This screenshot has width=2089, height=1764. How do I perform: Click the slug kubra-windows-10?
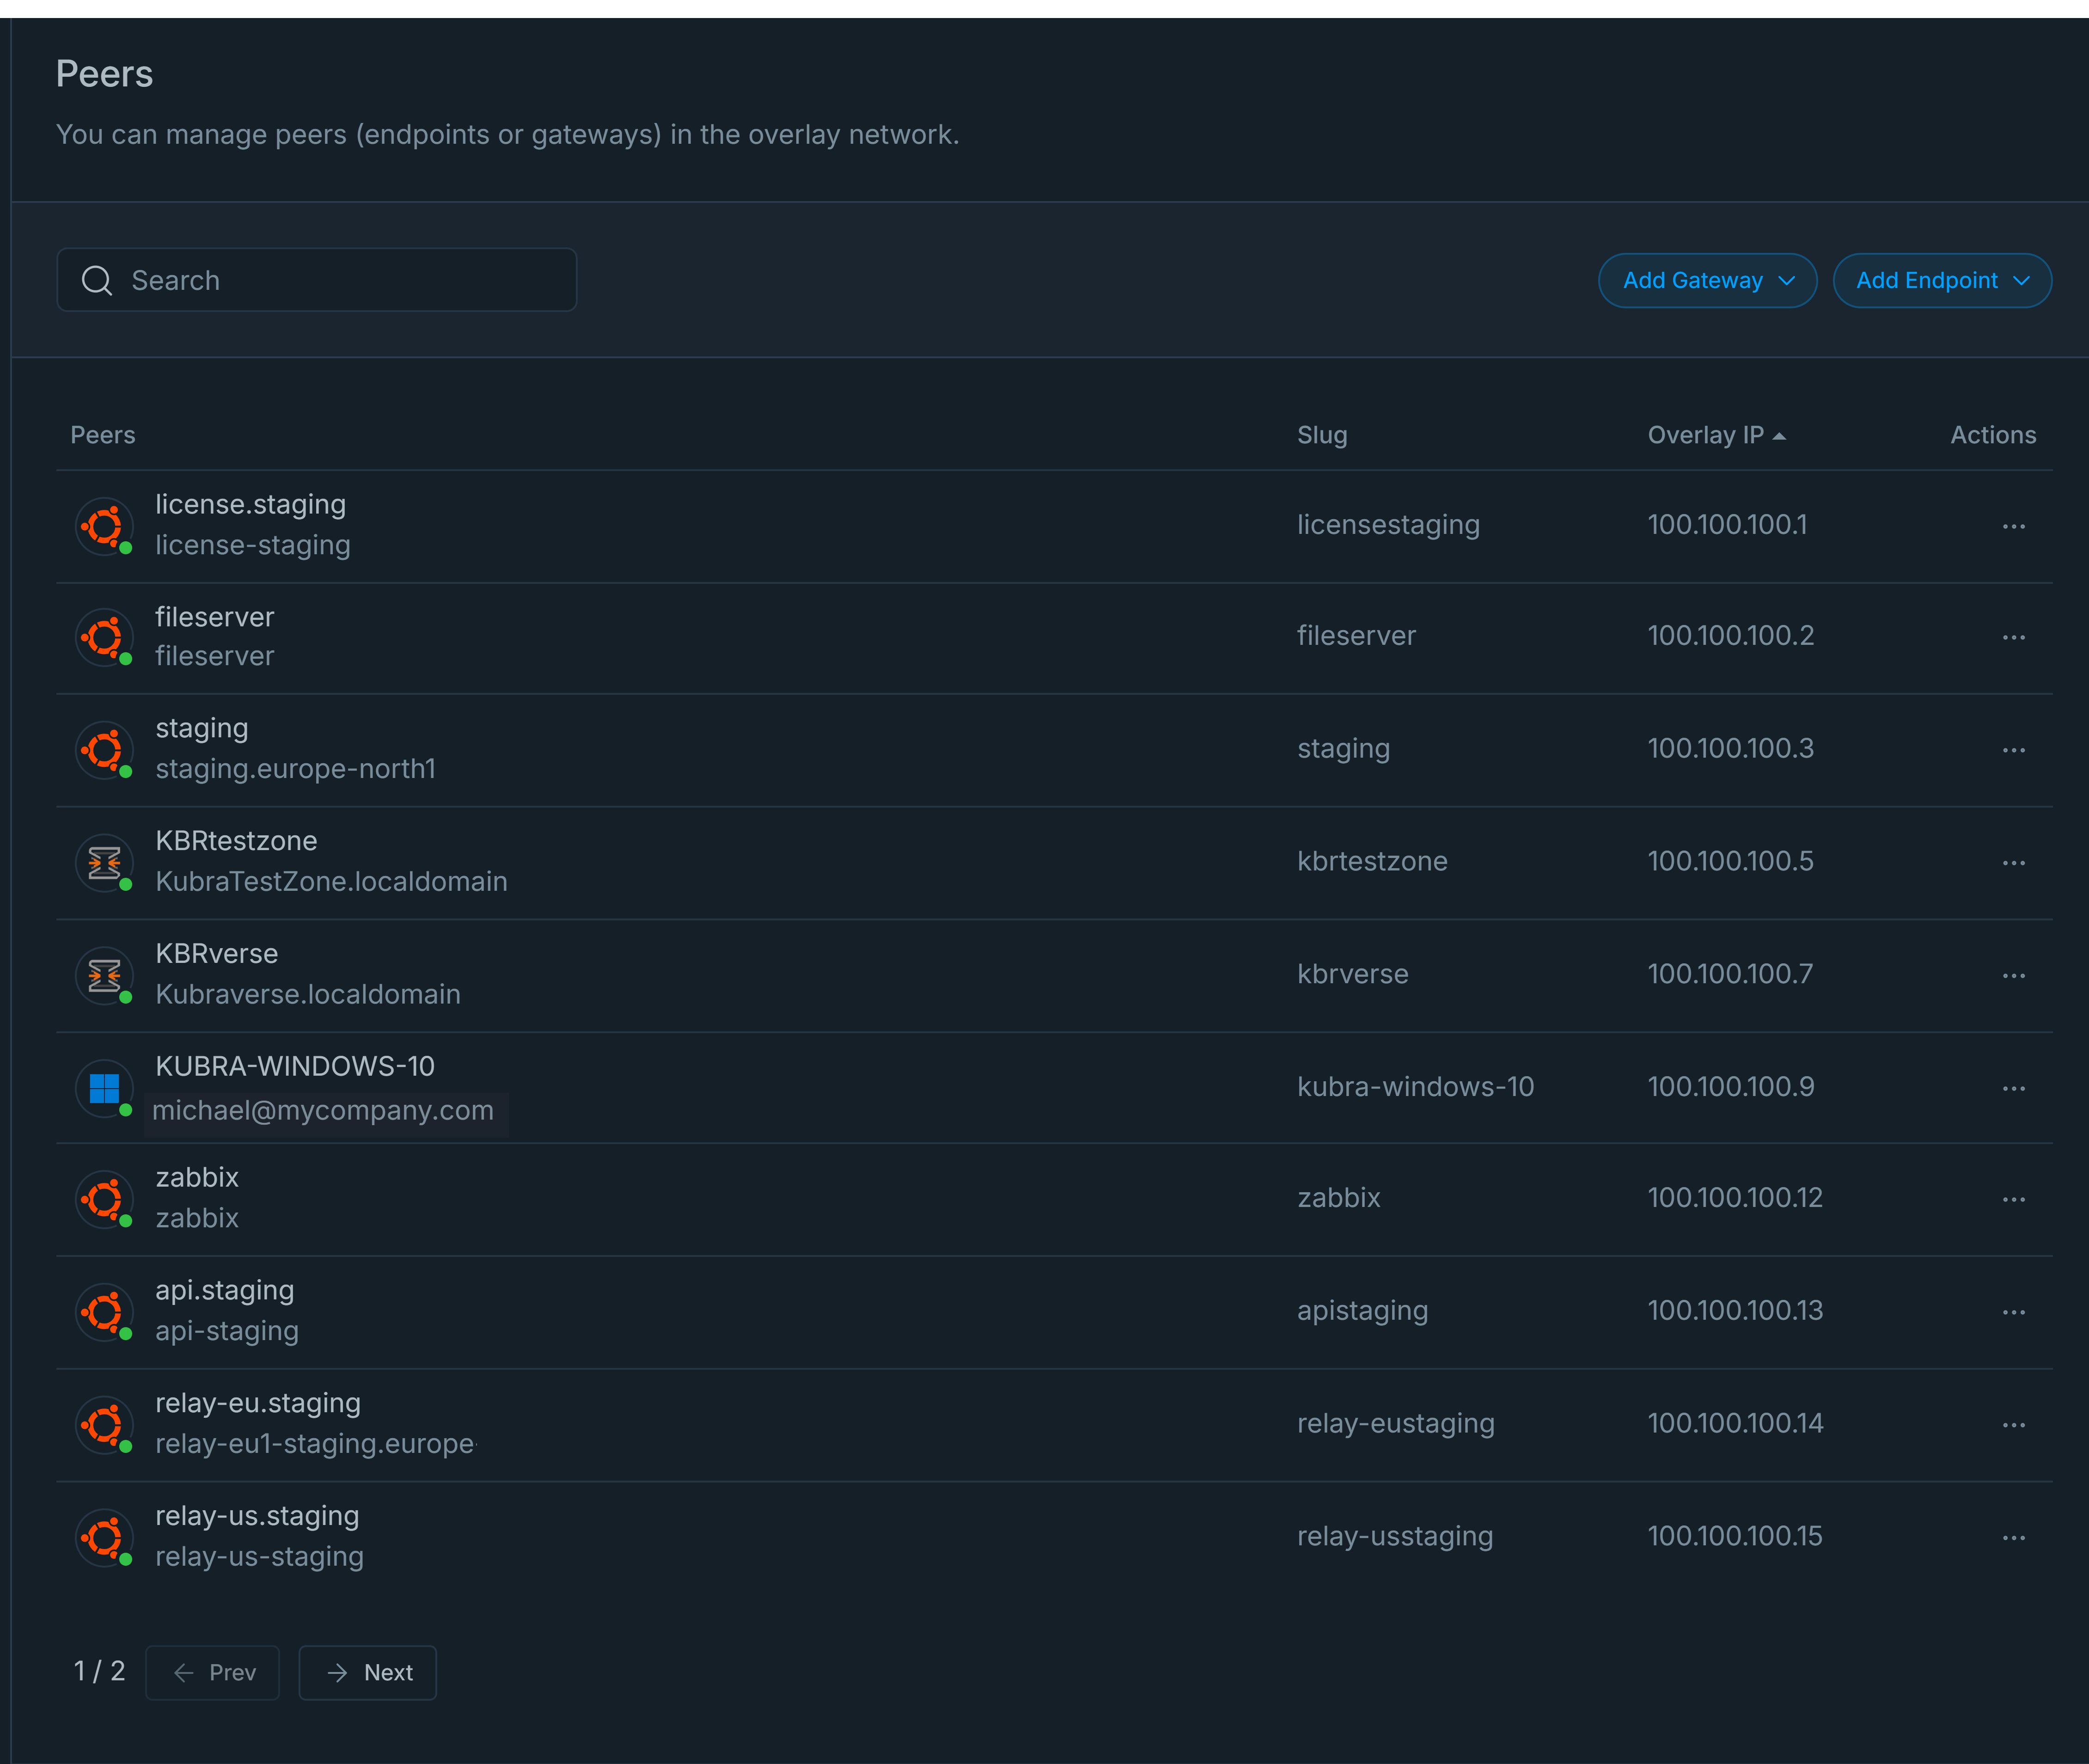click(x=1415, y=1087)
